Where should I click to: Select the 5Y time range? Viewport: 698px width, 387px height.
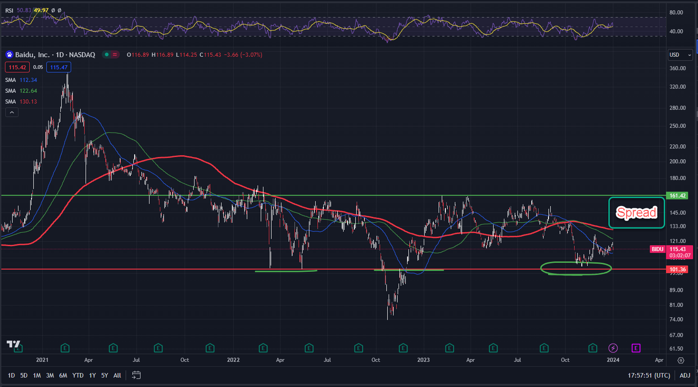(x=104, y=375)
